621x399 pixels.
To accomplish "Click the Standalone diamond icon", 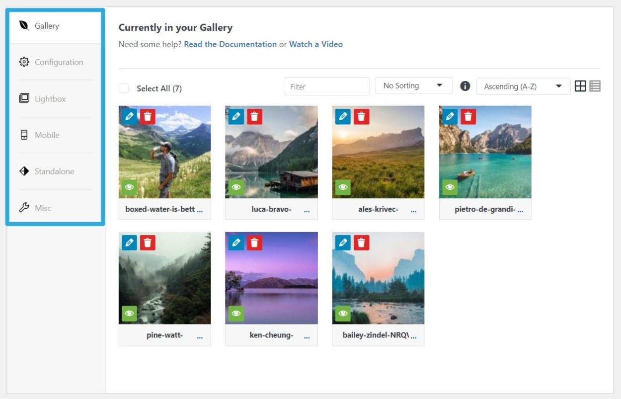I will 24,171.
